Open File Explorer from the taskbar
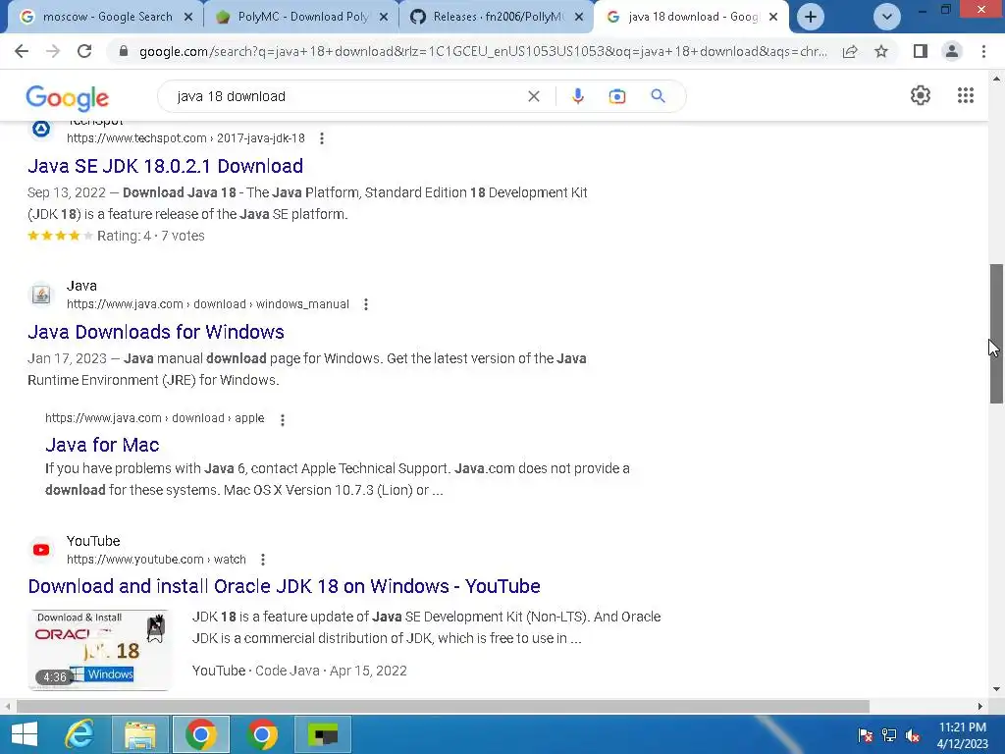 pyautogui.click(x=139, y=734)
